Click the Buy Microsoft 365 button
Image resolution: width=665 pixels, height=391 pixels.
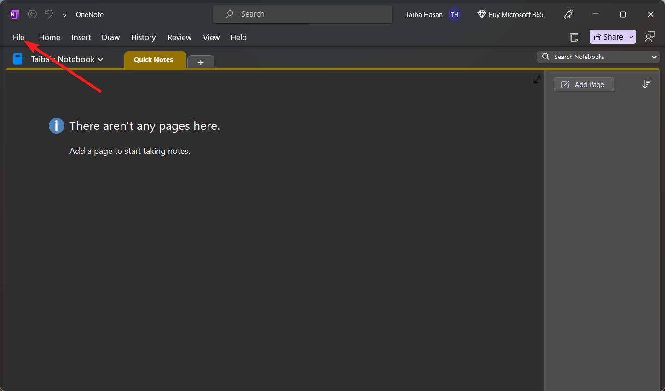click(510, 14)
